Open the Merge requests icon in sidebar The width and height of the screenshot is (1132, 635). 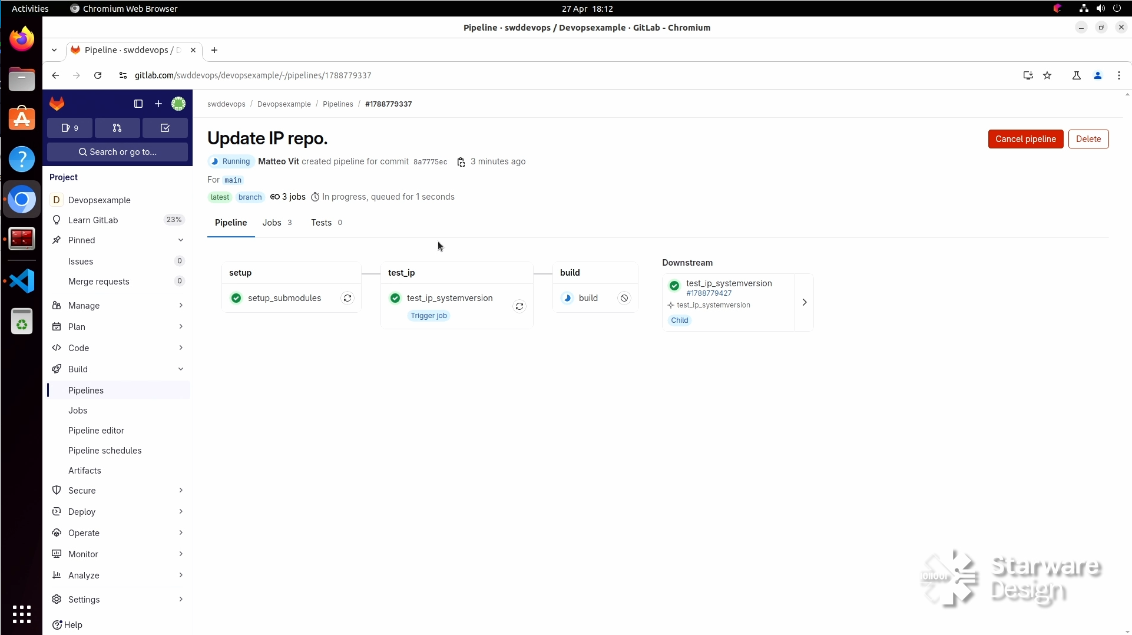point(117,128)
